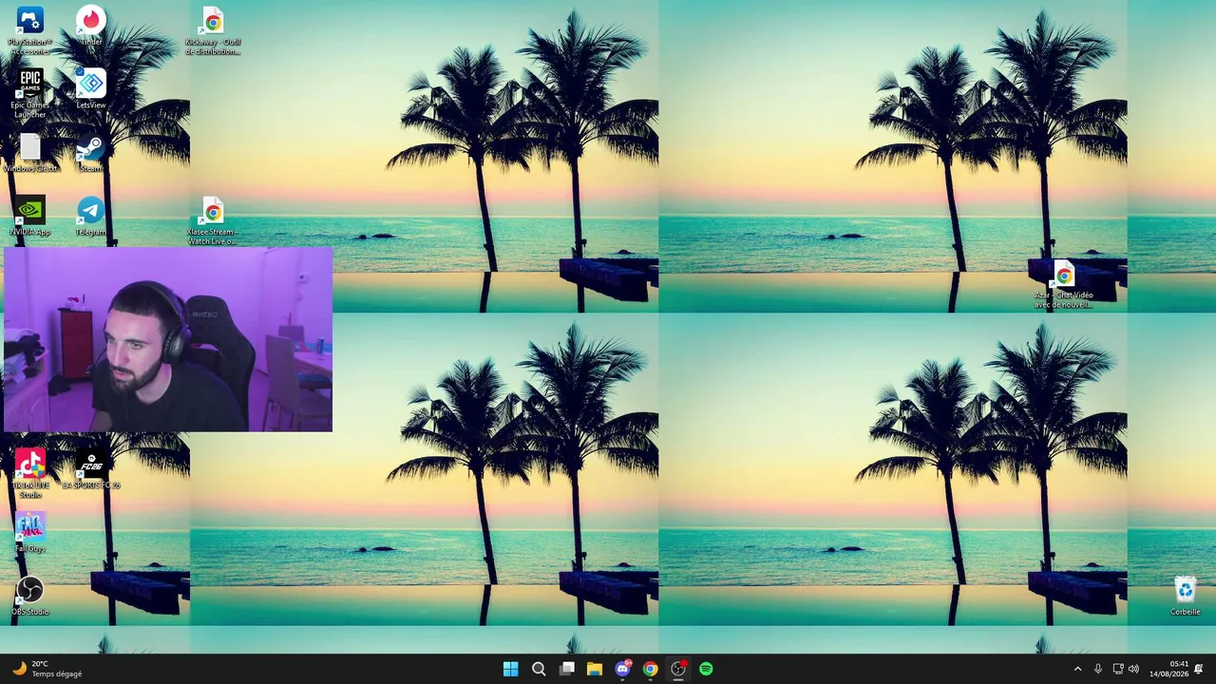This screenshot has height=684, width=1216.
Task: Expand the hidden system tray icons
Action: coord(1077,669)
